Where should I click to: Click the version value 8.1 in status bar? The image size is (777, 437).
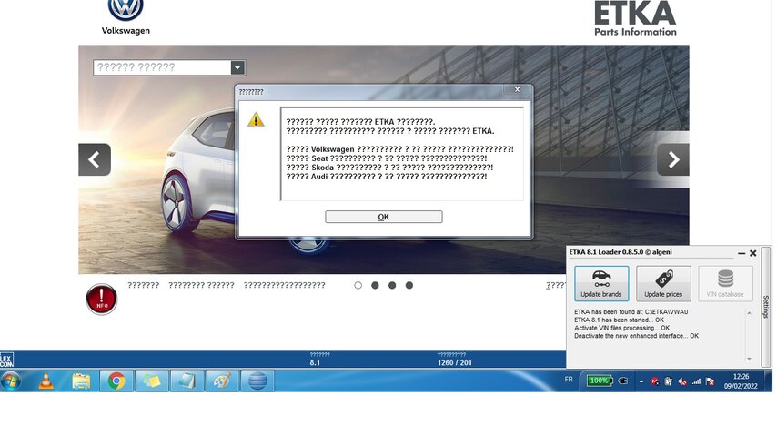[x=315, y=362]
